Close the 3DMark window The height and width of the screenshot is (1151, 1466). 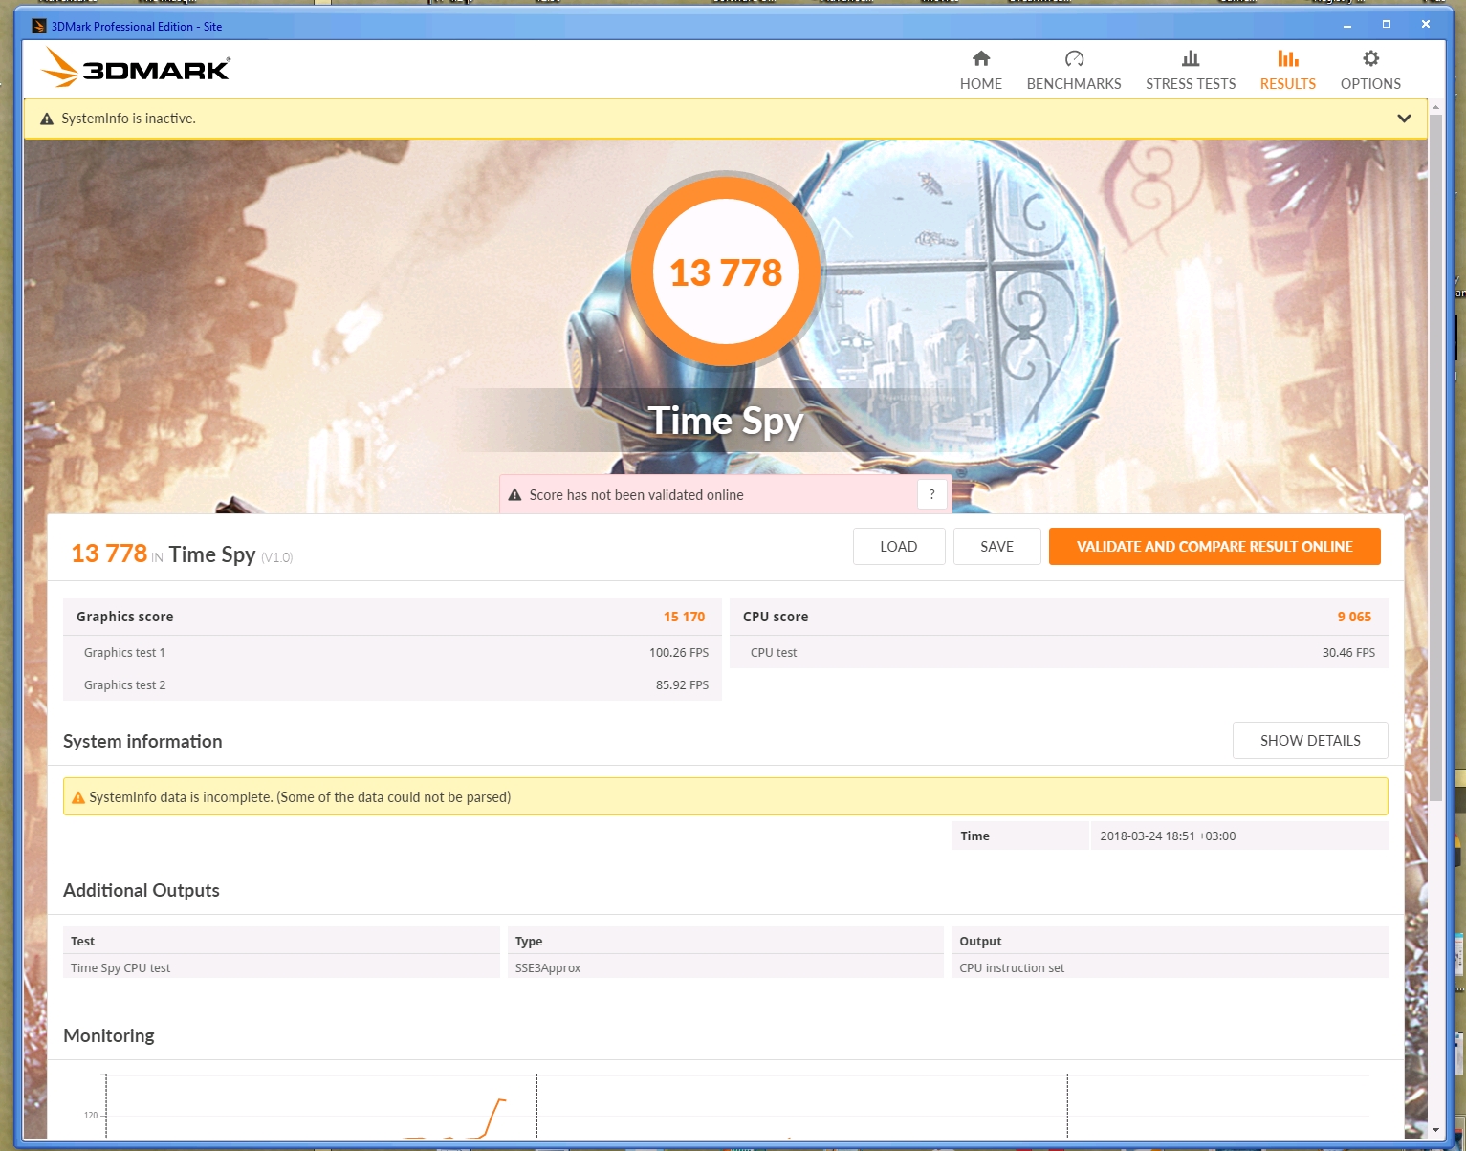coord(1425,25)
